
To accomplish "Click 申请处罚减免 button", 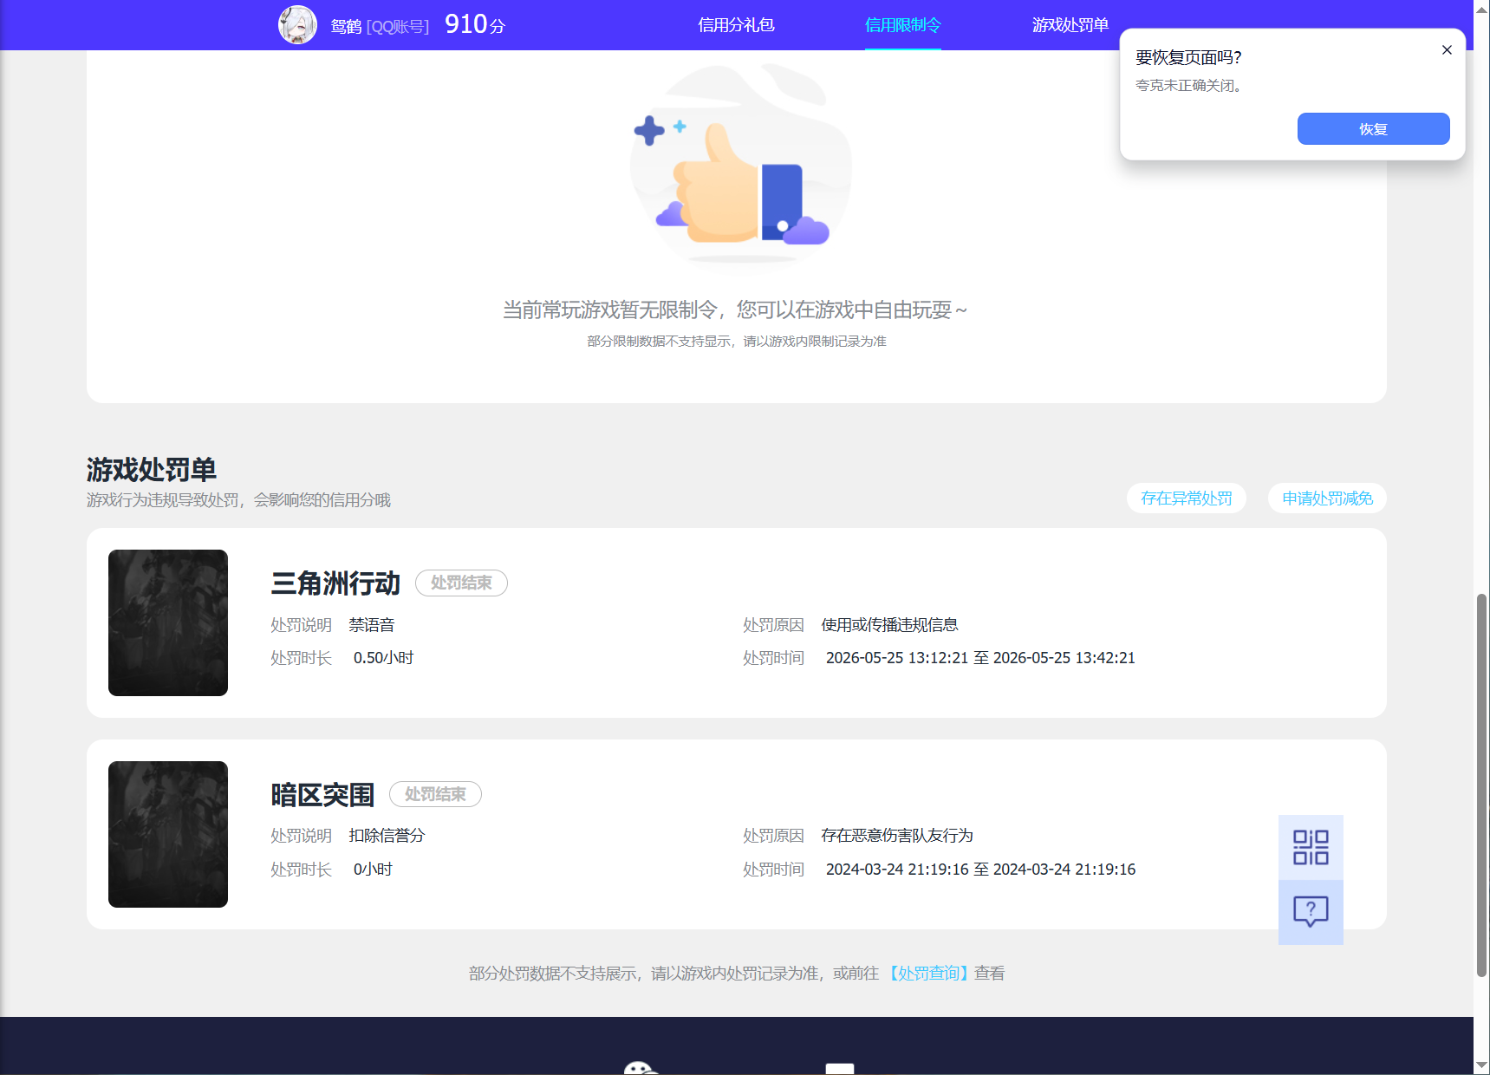I will (x=1327, y=498).
